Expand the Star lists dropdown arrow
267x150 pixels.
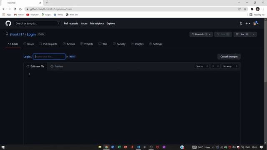click(x=254, y=34)
